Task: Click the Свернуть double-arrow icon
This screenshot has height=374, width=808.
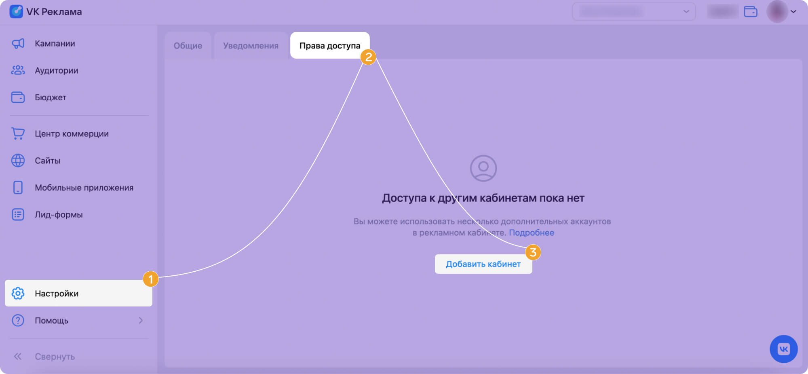Action: tap(18, 356)
